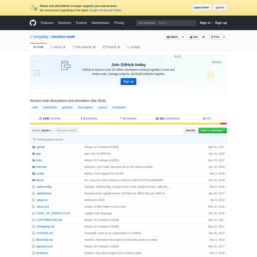Click the .travis.yml file icon
Image resolution: width=257 pixels, height=257 pixels.
pos(34,207)
